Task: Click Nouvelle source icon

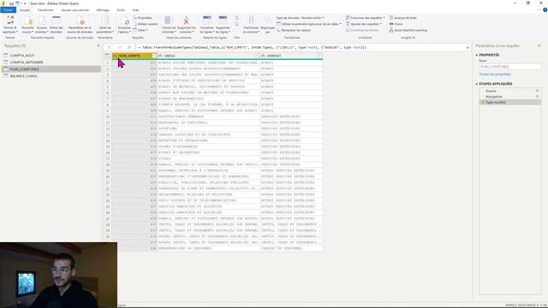Action: [x=28, y=21]
